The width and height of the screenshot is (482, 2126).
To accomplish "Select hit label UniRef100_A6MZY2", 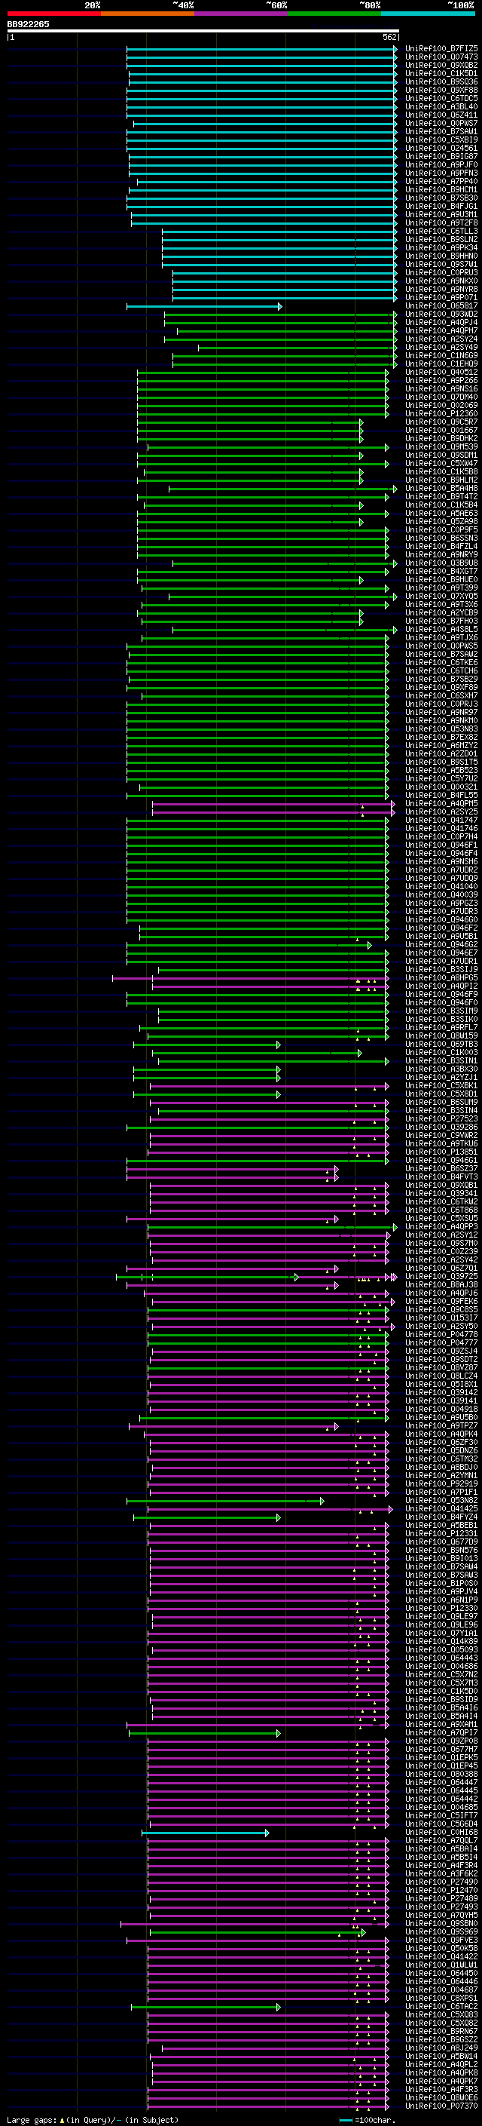I will point(441,746).
